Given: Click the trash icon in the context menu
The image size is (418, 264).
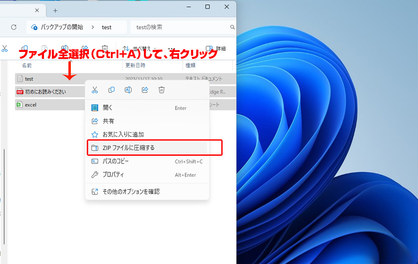Looking at the screenshot, I should [161, 90].
